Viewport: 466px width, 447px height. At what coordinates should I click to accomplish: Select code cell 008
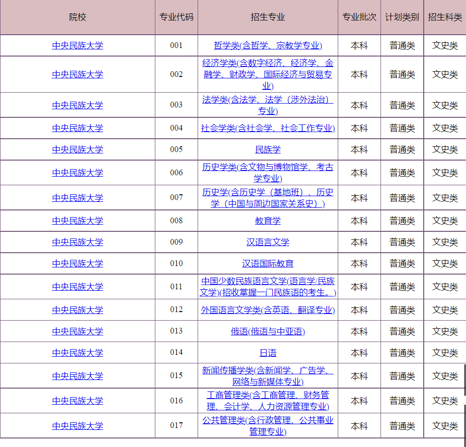click(x=177, y=221)
